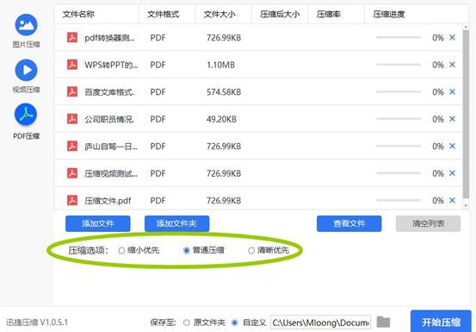Open the 图片压缩 image compression icon
Viewport: 476px width, 332px height.
tap(26, 25)
